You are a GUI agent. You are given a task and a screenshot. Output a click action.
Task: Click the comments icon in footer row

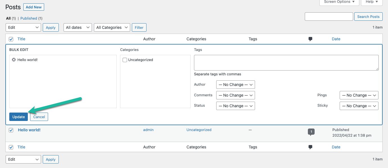tap(310, 147)
